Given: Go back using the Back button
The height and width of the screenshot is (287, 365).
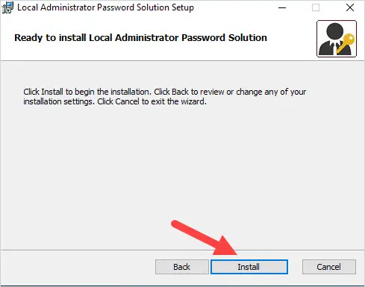Looking at the screenshot, I should pyautogui.click(x=182, y=267).
